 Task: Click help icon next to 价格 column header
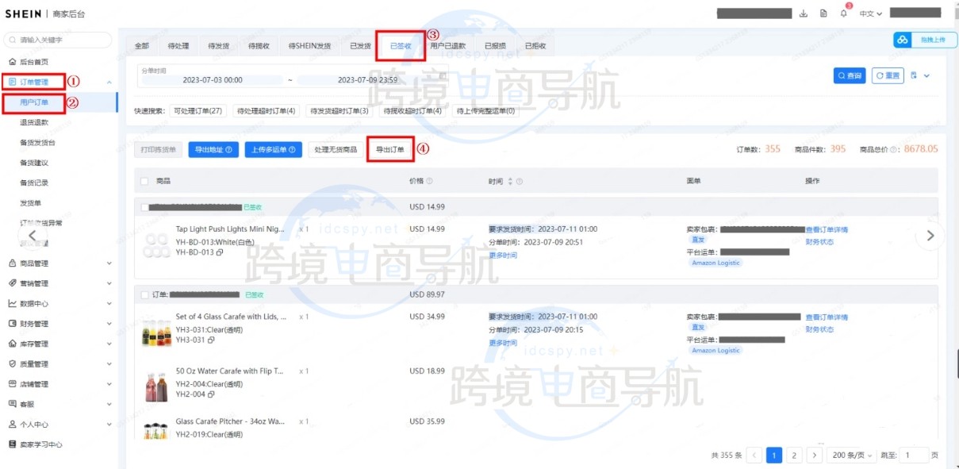tap(429, 182)
